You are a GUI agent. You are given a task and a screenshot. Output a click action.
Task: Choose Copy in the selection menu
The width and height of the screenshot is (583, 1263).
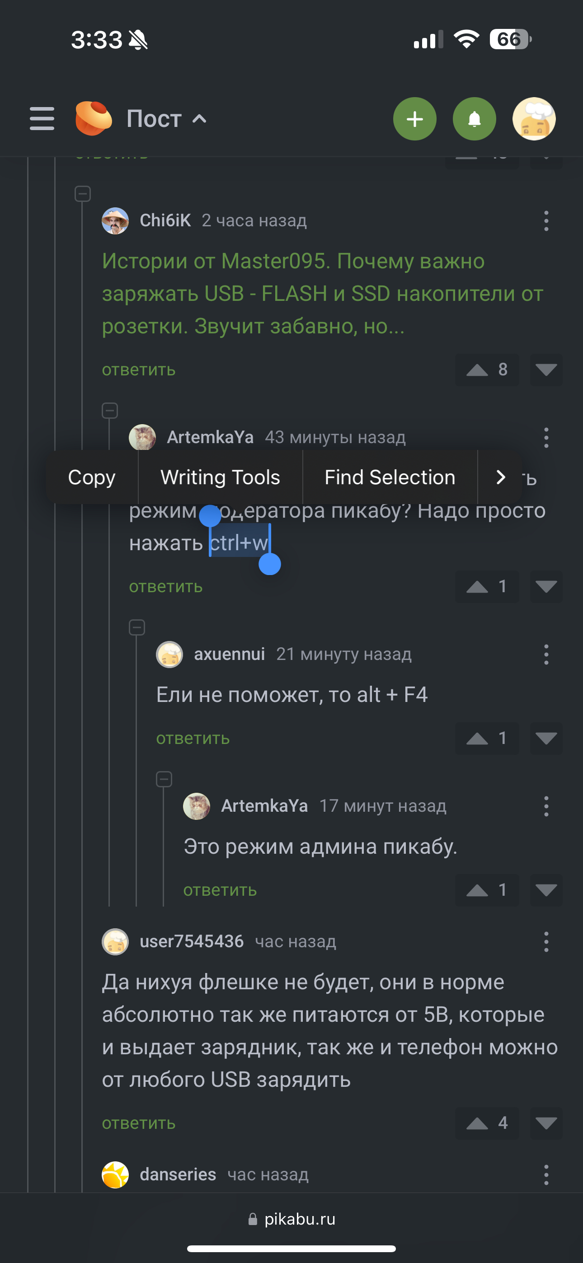point(92,477)
